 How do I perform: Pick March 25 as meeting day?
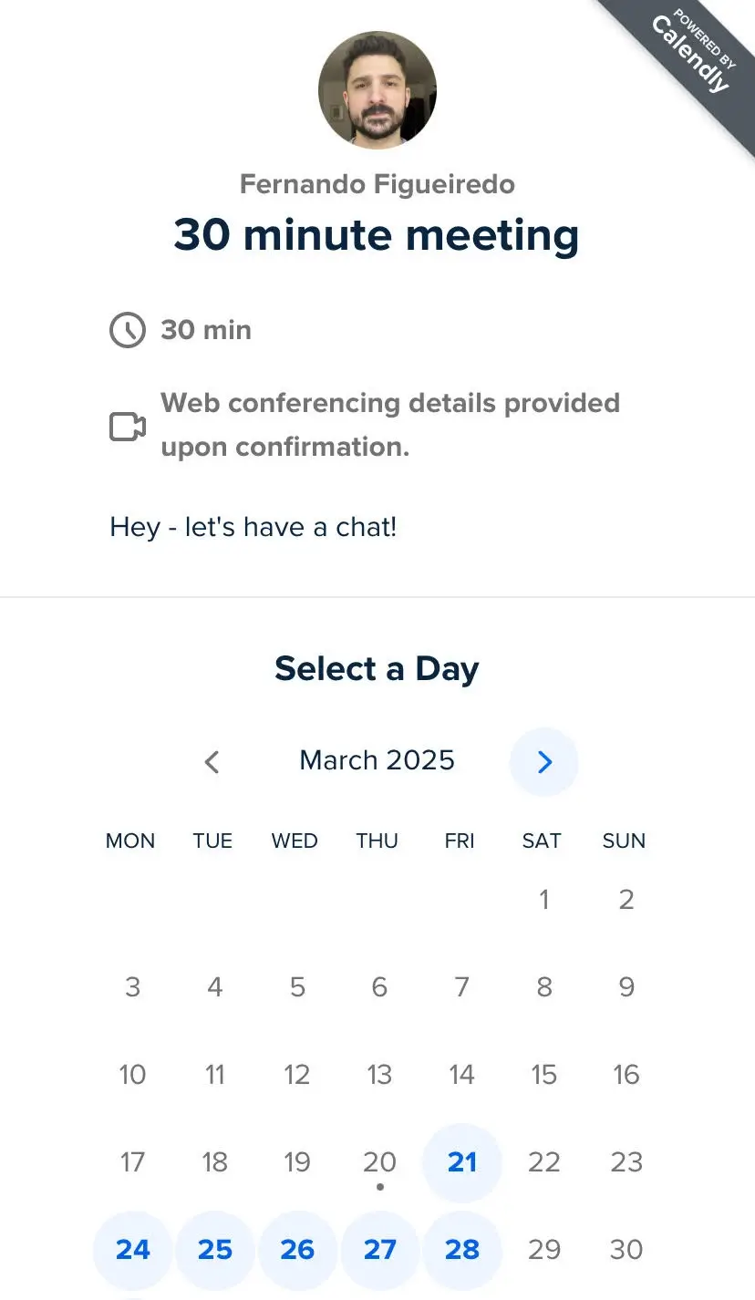215,1249
